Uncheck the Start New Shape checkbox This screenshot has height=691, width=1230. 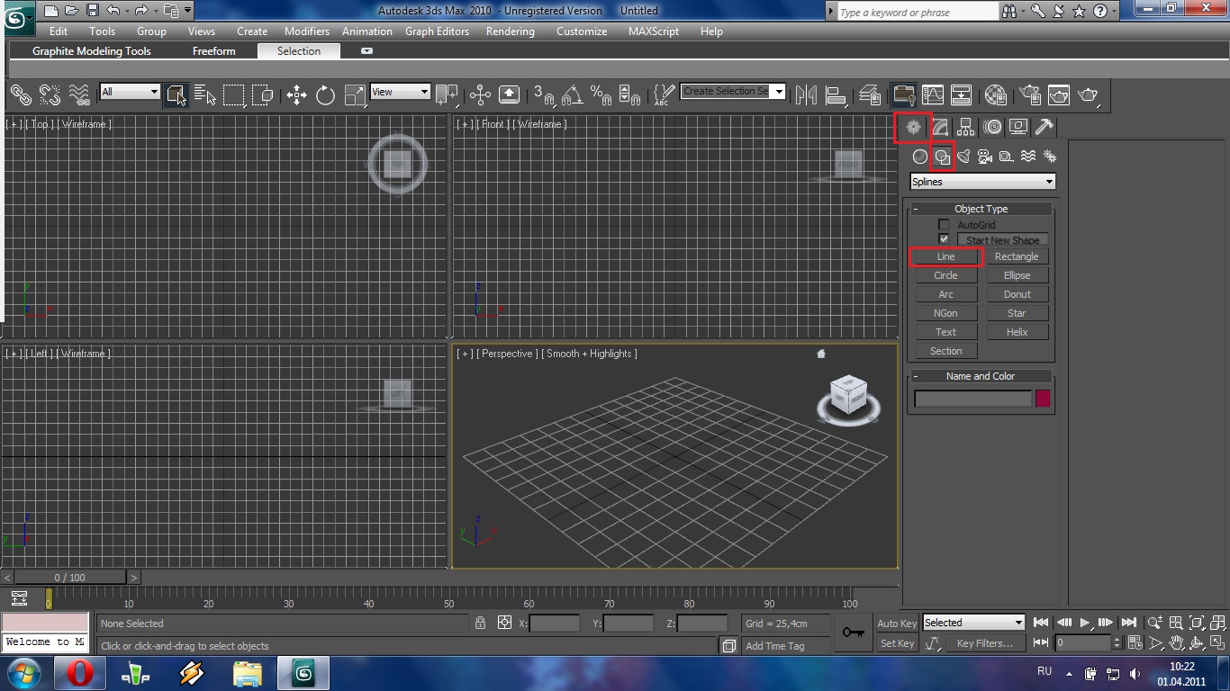click(944, 239)
